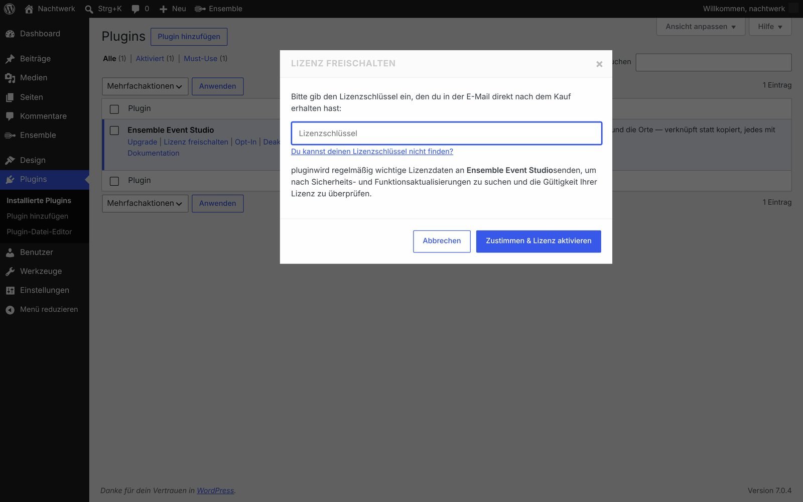The width and height of the screenshot is (803, 502).
Task: Open the Strg+K search icon
Action: pos(89,9)
